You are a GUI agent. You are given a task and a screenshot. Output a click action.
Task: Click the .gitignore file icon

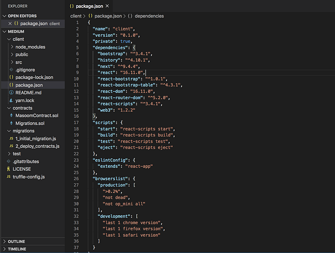(x=12, y=70)
